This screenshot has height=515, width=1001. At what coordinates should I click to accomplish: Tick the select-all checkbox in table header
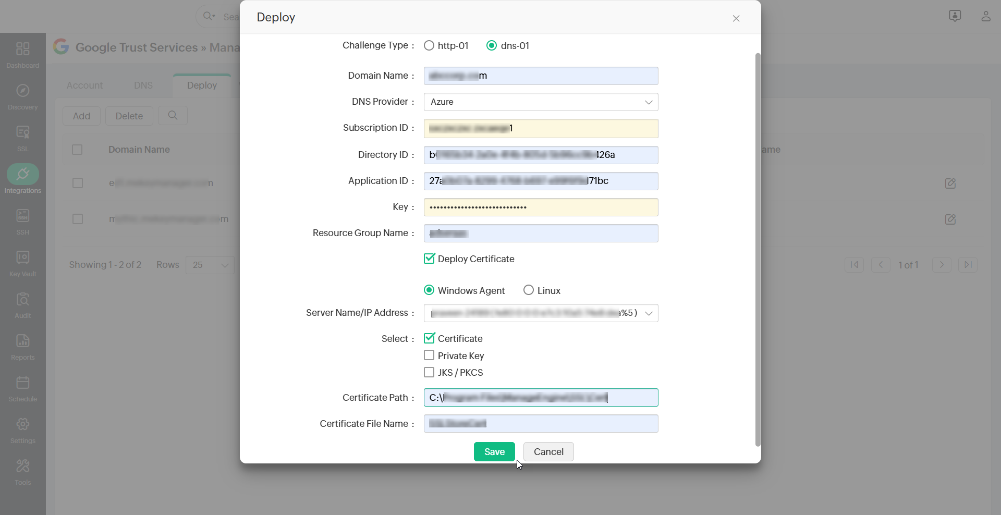77,150
